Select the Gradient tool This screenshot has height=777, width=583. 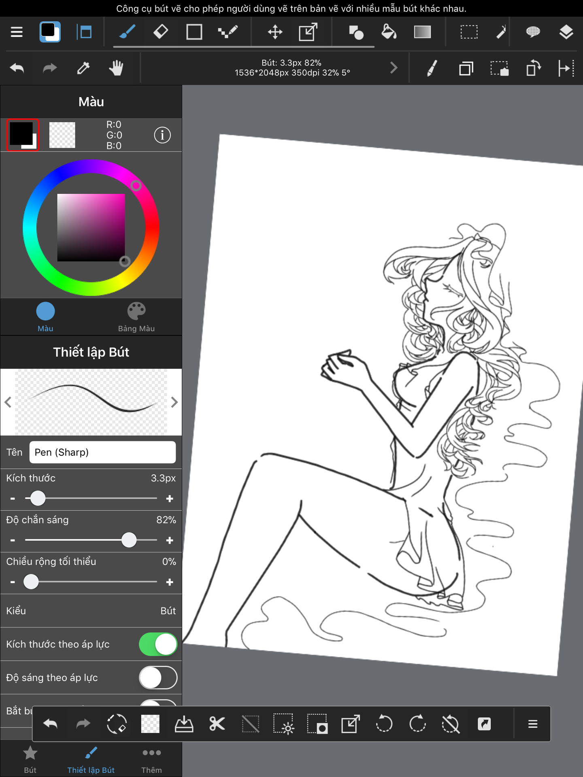pyautogui.click(x=422, y=32)
